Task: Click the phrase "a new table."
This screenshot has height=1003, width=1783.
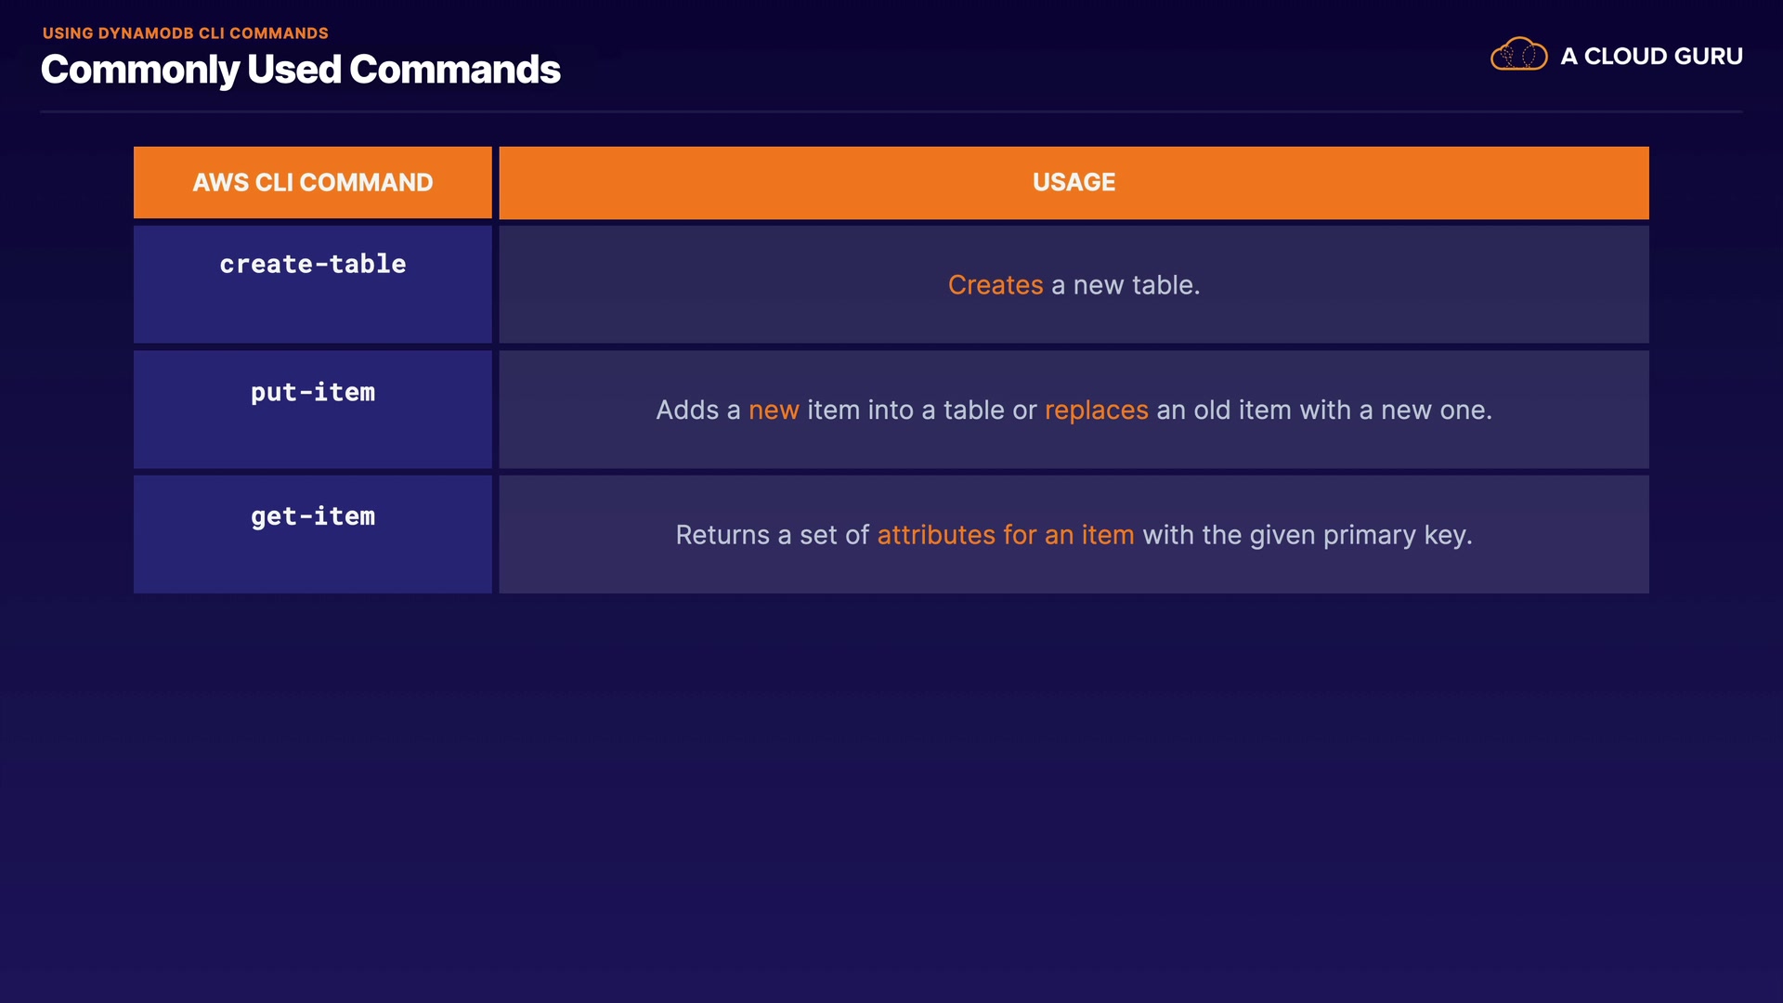Action: tap(1126, 285)
